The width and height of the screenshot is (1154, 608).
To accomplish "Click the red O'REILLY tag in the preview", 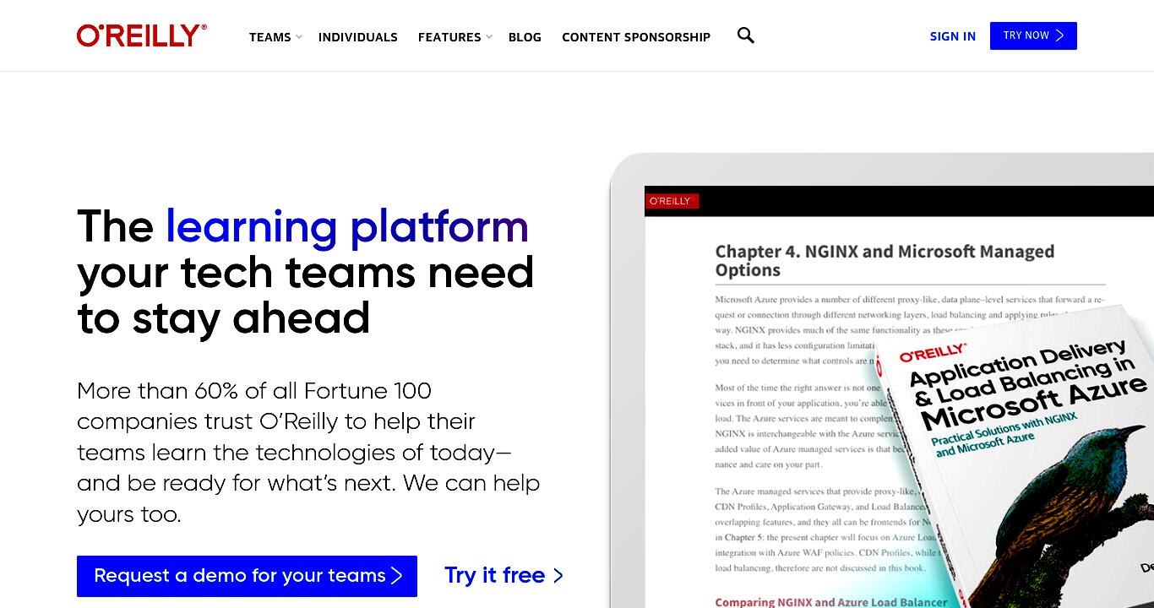I will tap(672, 201).
